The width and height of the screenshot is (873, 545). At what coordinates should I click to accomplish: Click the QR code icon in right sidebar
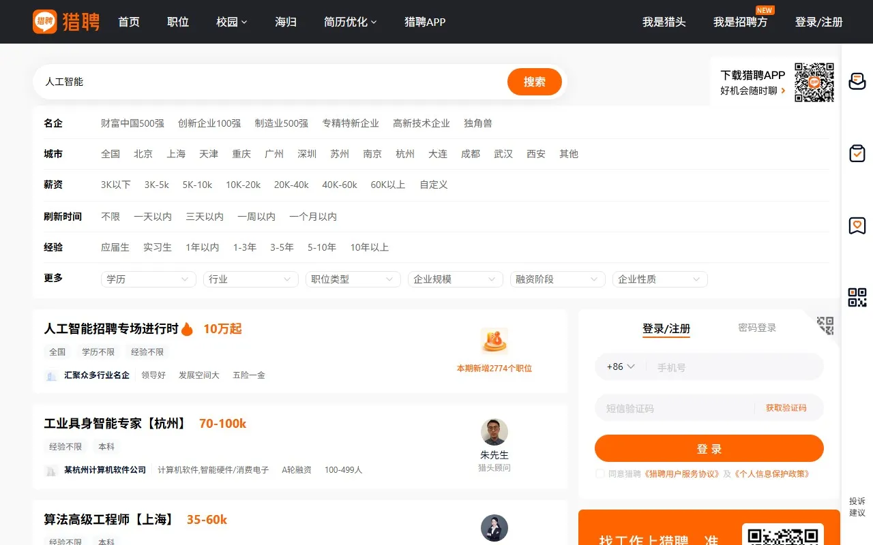pyautogui.click(x=857, y=298)
